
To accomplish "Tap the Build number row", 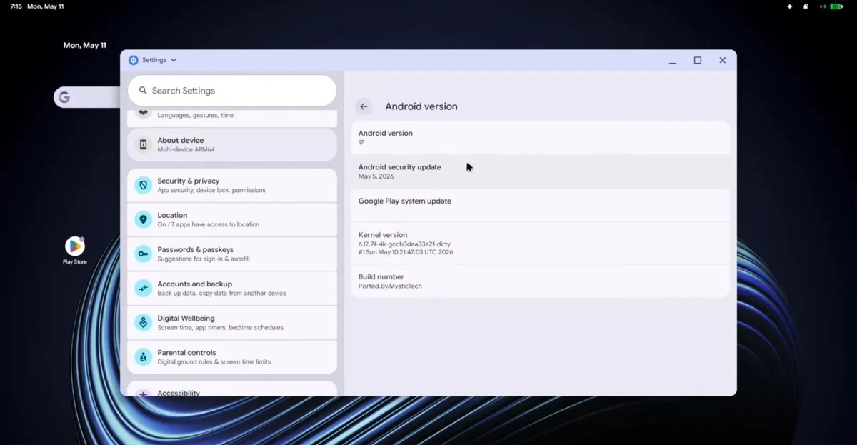I will [541, 281].
